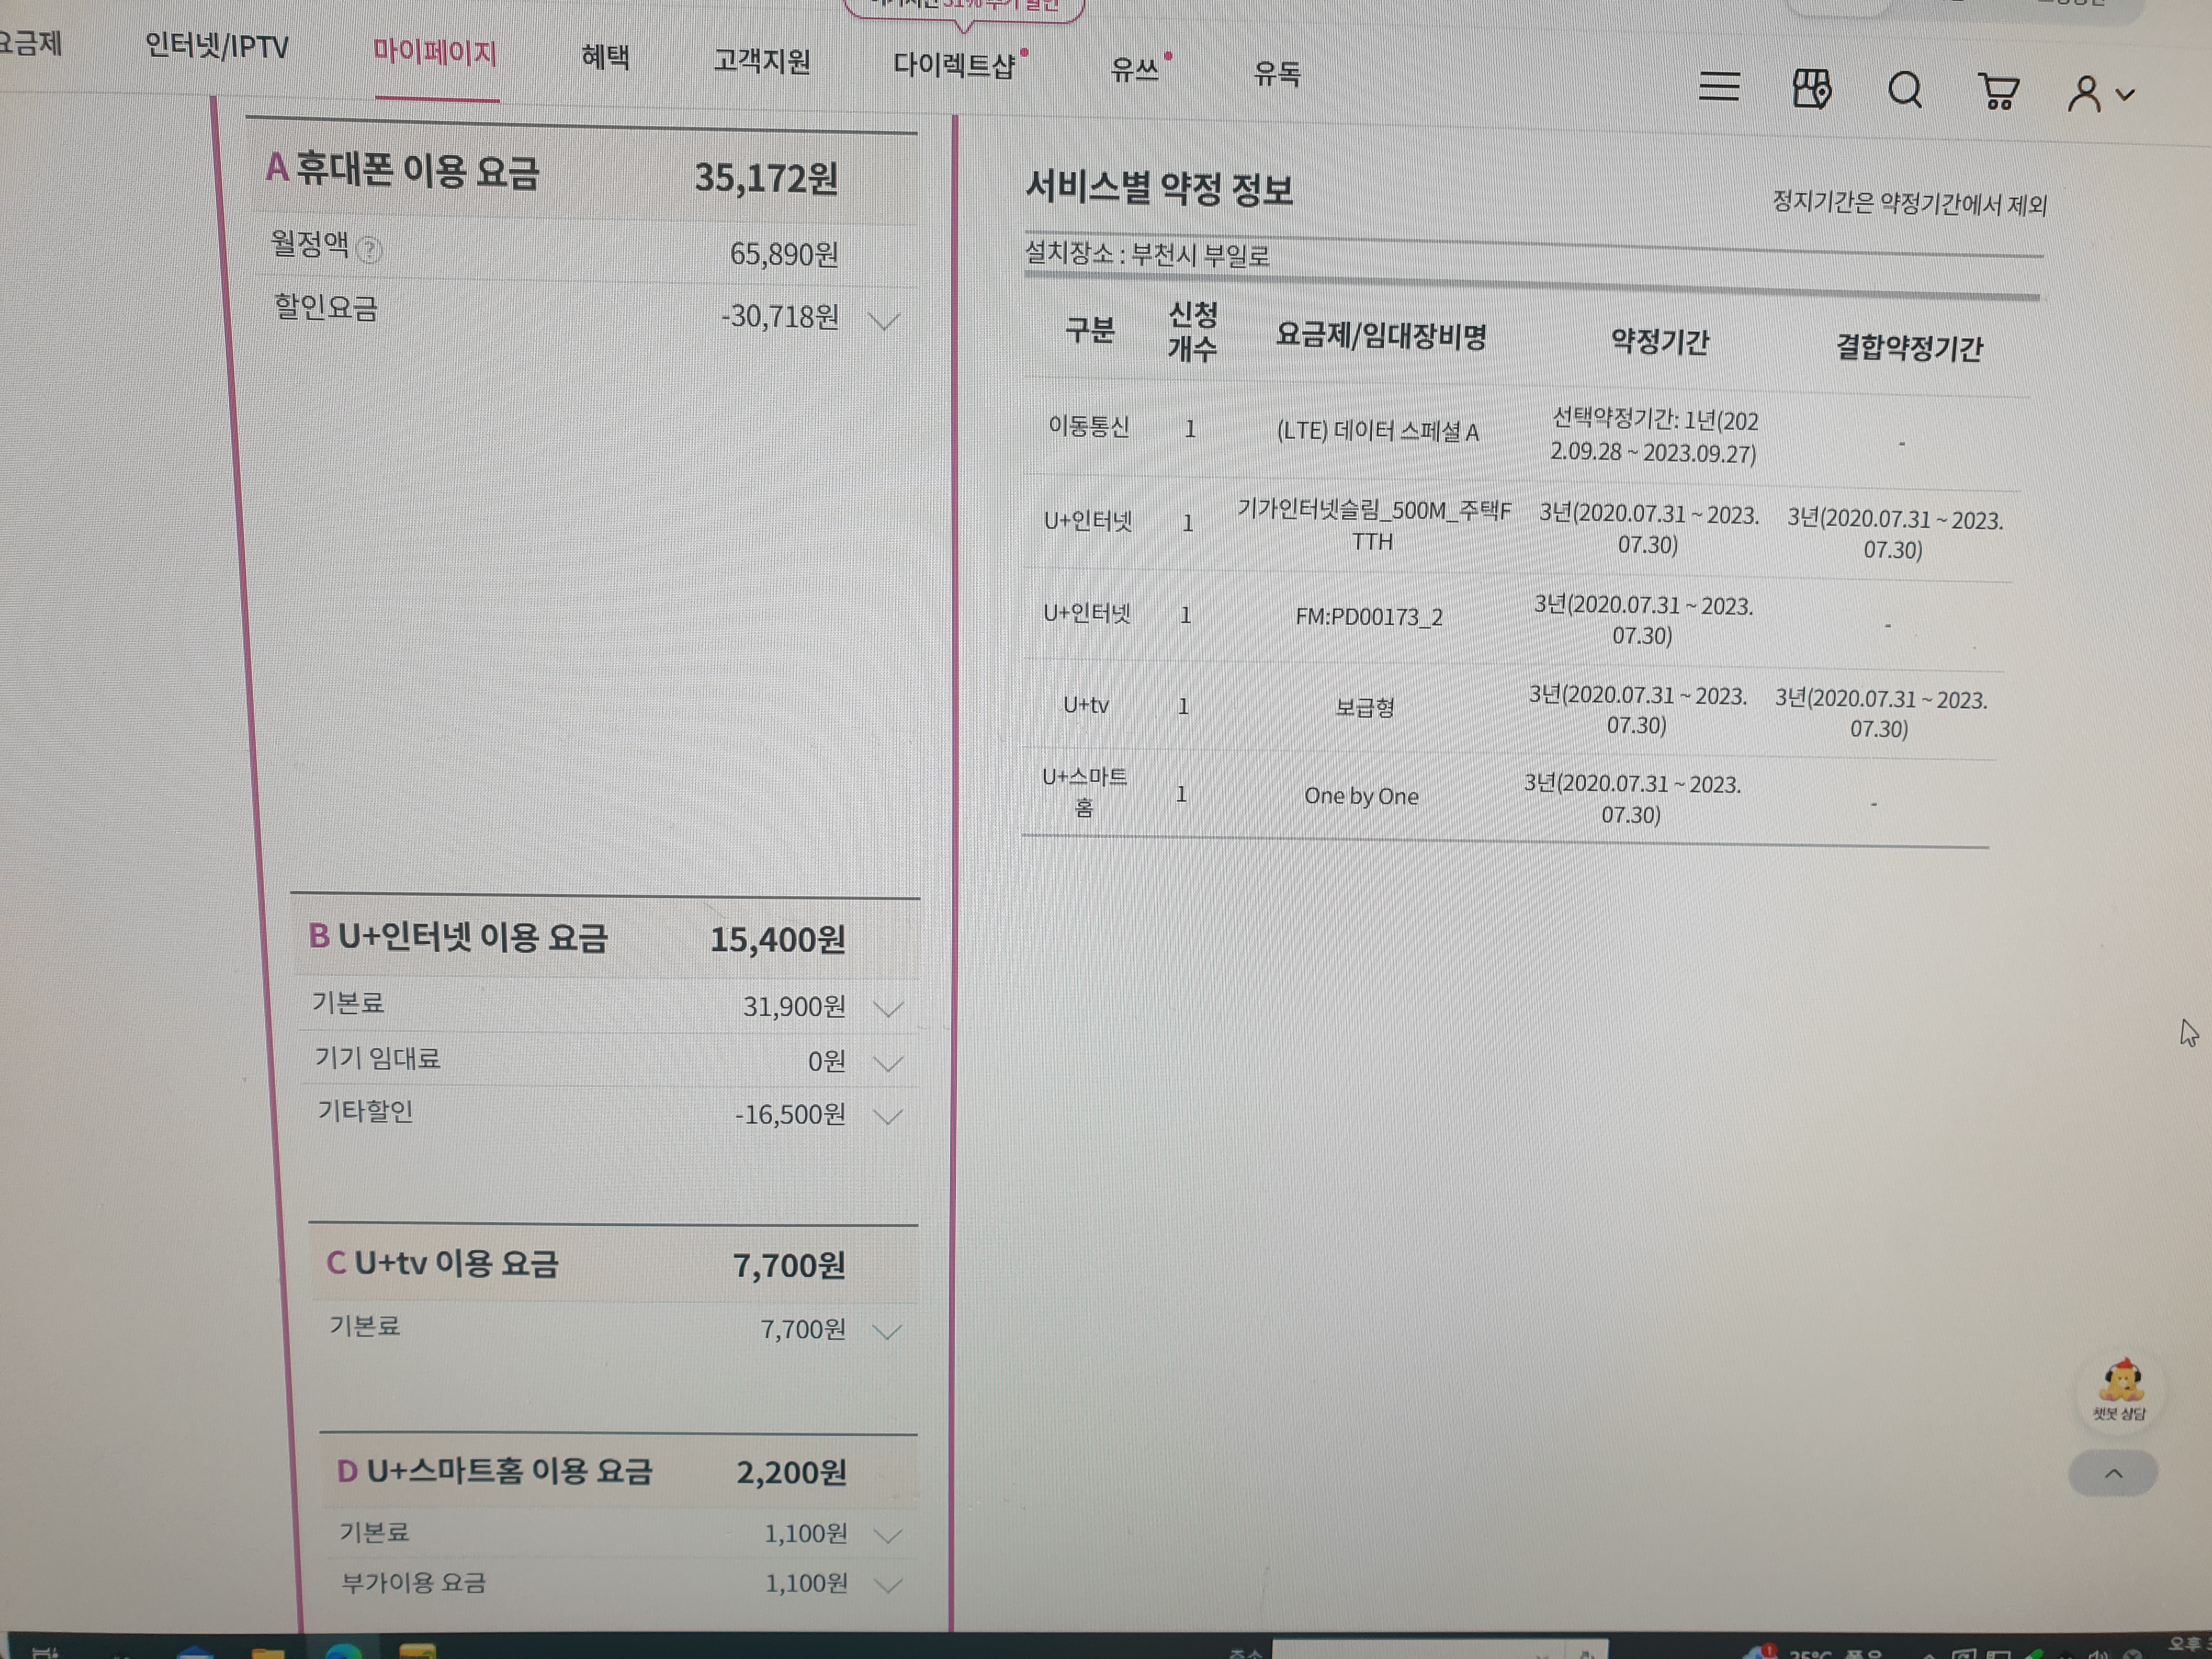Expand the 기타할인 -16,500원 row
The image size is (2212, 1659).
pyautogui.click(x=888, y=1116)
